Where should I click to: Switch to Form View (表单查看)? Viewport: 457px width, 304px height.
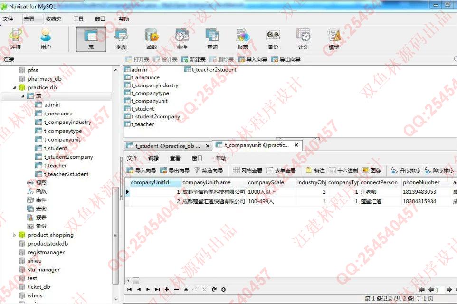pyautogui.click(x=281, y=170)
